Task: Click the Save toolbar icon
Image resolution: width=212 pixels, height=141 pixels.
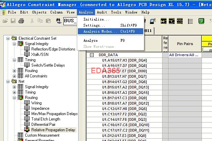Action: pyautogui.click(x=13, y=21)
